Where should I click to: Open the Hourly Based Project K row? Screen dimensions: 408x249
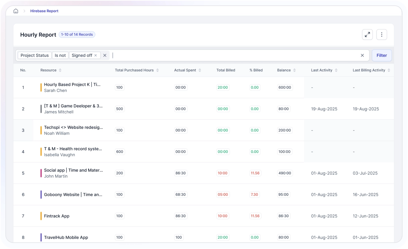pos(72,85)
